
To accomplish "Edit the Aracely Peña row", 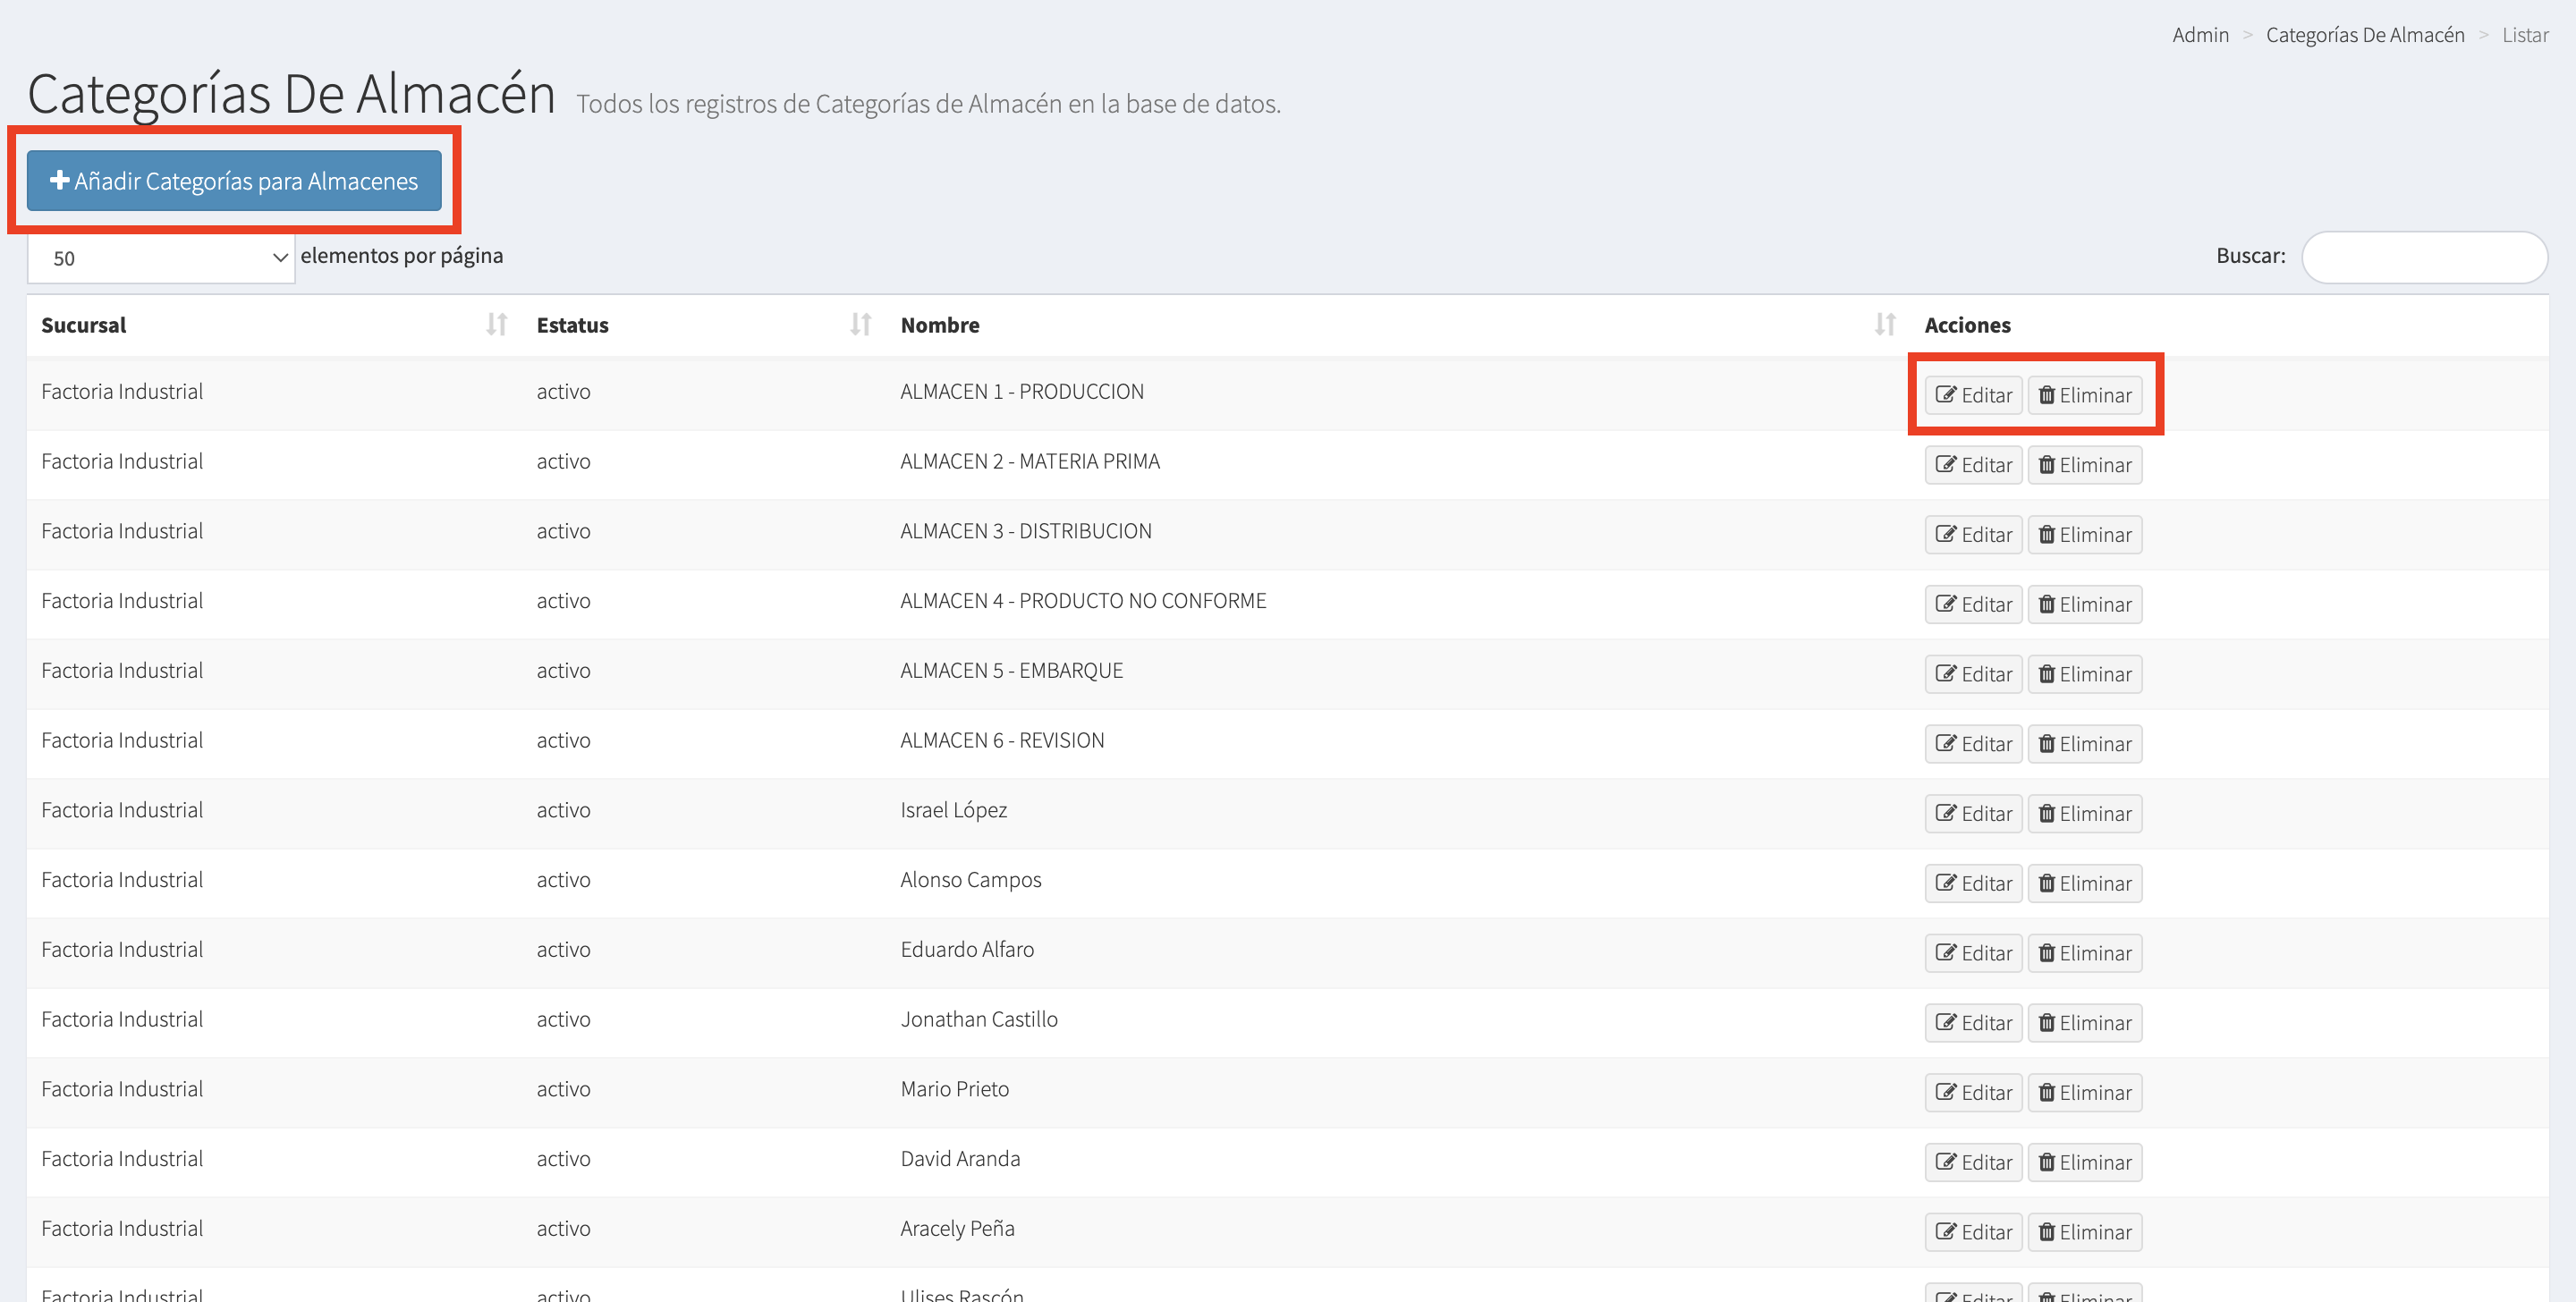I will (1972, 1232).
